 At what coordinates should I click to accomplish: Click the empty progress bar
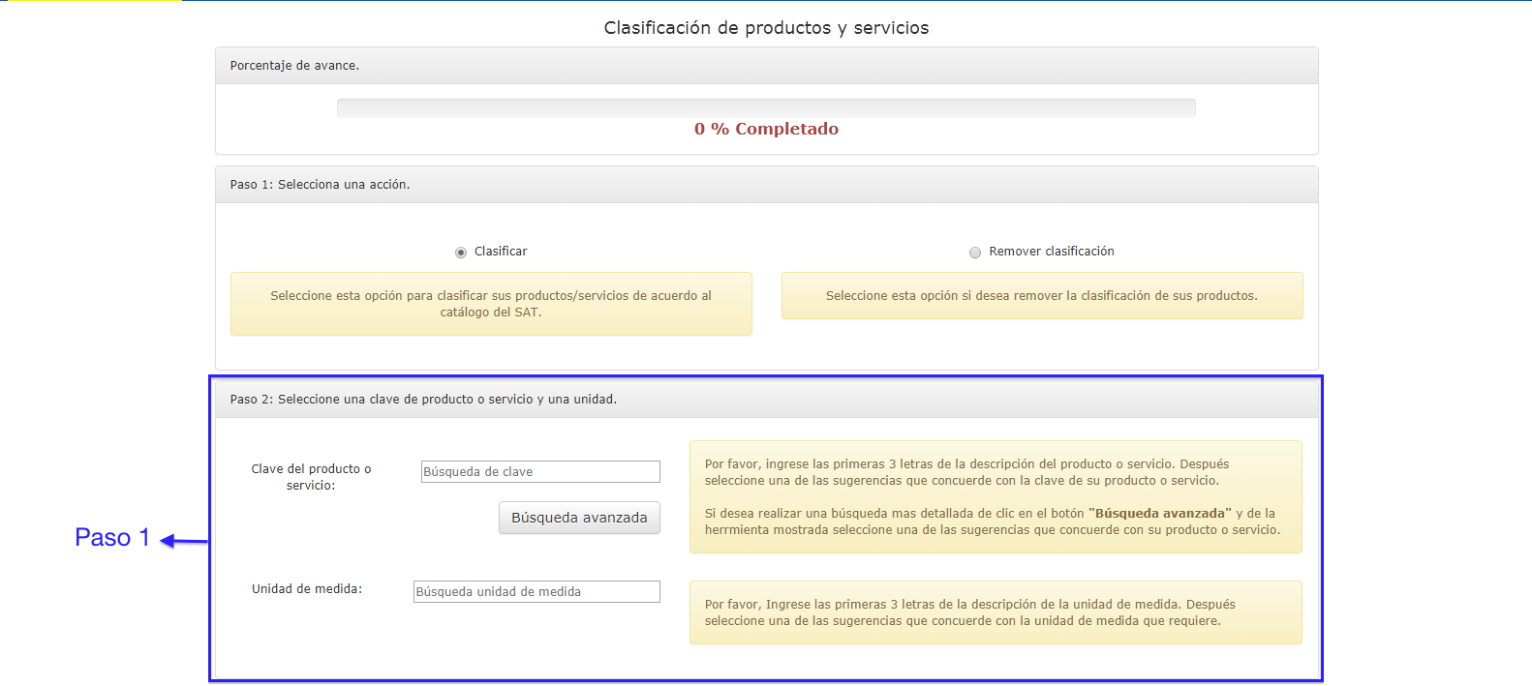(x=766, y=108)
